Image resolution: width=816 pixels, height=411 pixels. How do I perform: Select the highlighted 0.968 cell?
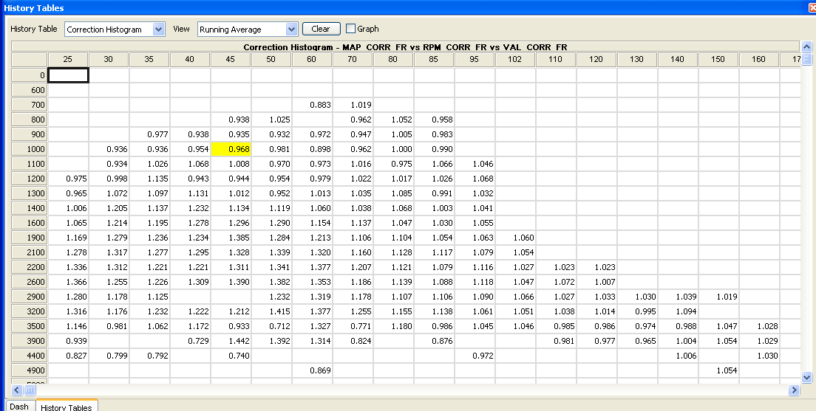pyautogui.click(x=231, y=149)
